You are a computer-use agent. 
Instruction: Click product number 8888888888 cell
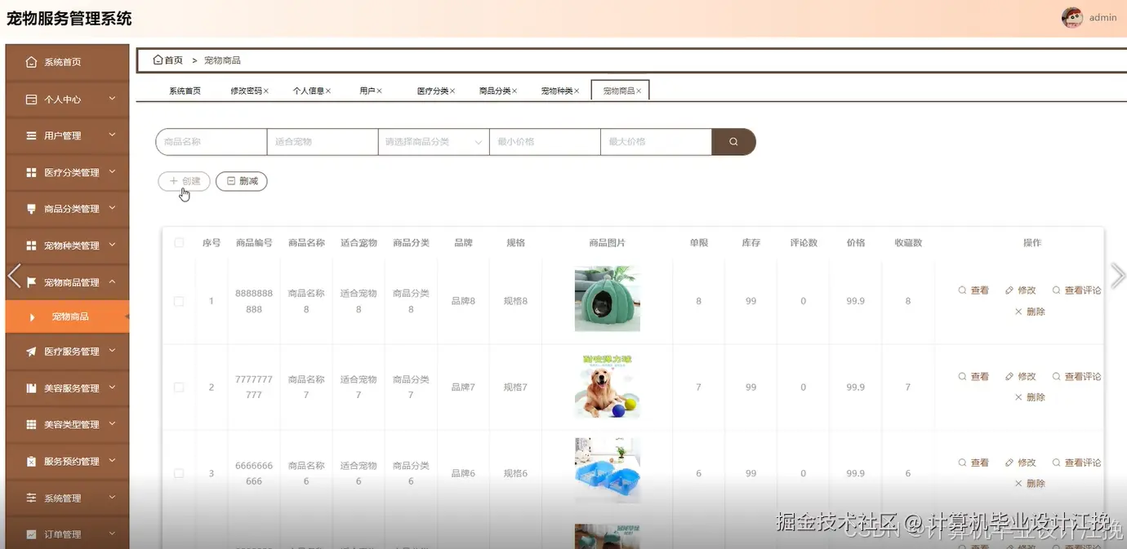[254, 301]
